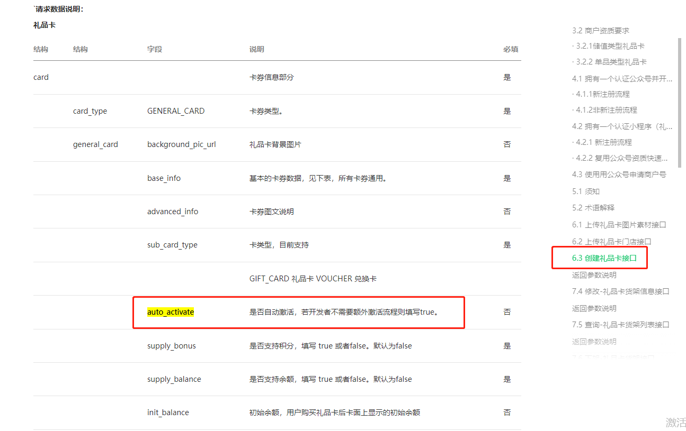Image resolution: width=686 pixels, height=431 pixels.
Task: Click the 否 value in the auto_activate row
Action: (507, 312)
